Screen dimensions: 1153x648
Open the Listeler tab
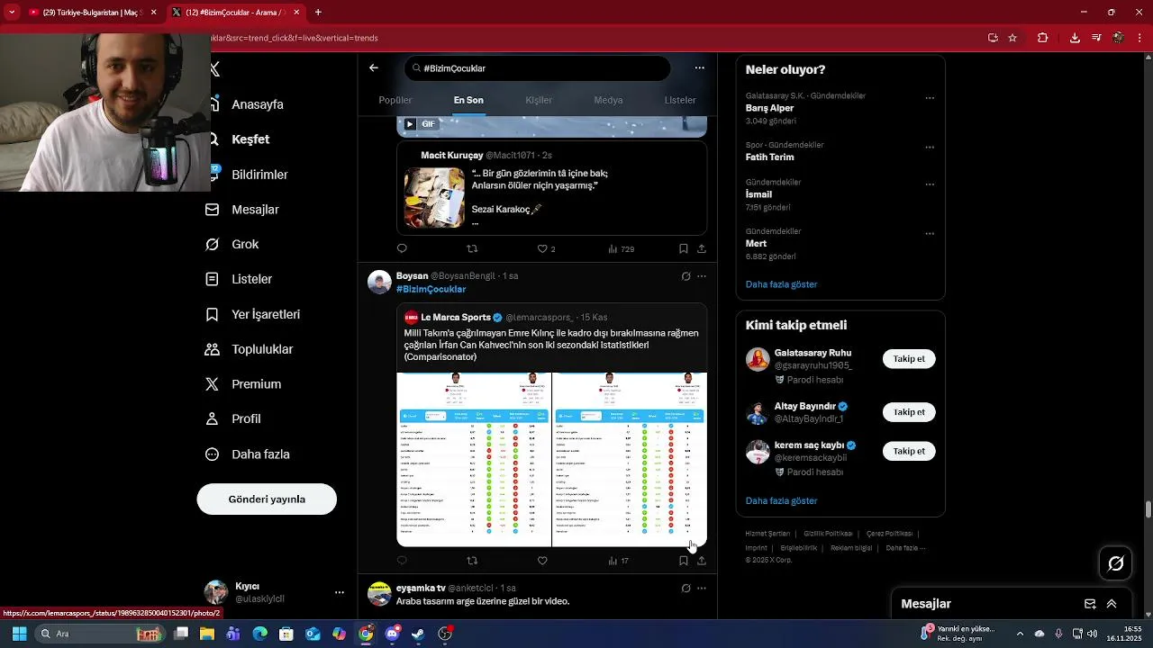pyautogui.click(x=680, y=100)
